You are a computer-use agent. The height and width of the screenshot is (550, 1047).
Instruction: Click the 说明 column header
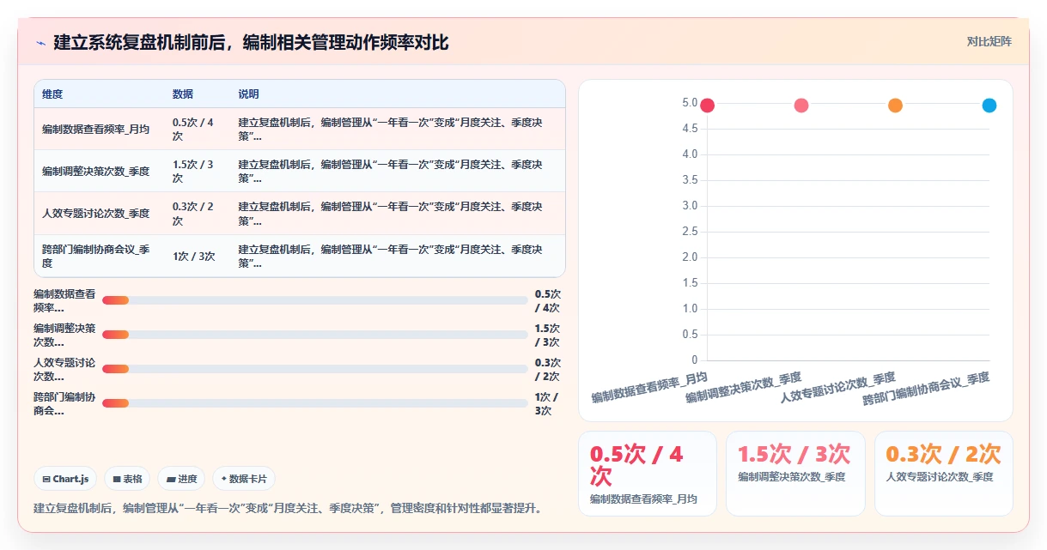coord(249,94)
